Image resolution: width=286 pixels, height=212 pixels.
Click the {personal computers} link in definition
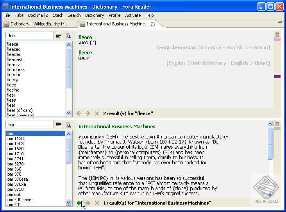coord(138,152)
